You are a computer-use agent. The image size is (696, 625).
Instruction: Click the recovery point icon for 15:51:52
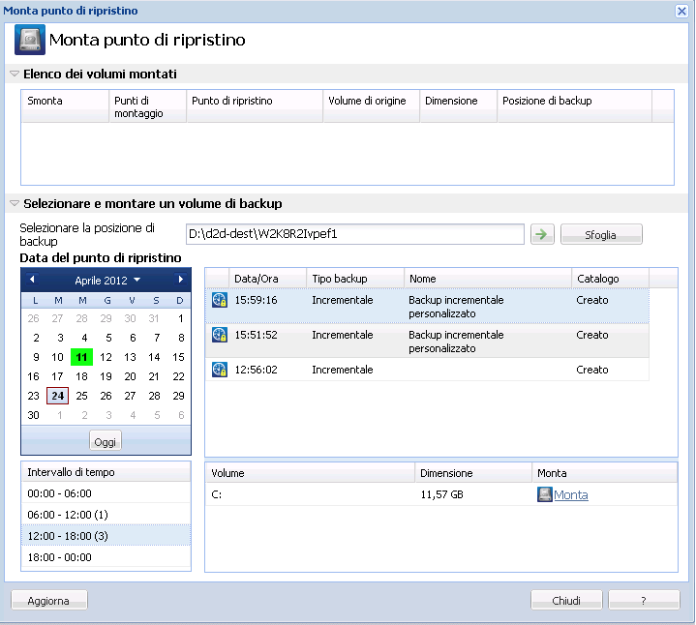pyautogui.click(x=219, y=336)
